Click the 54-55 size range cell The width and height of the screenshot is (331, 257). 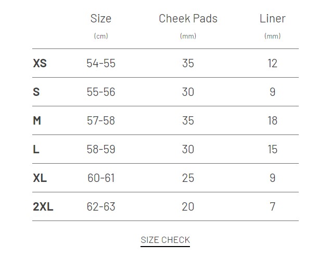[101, 63]
